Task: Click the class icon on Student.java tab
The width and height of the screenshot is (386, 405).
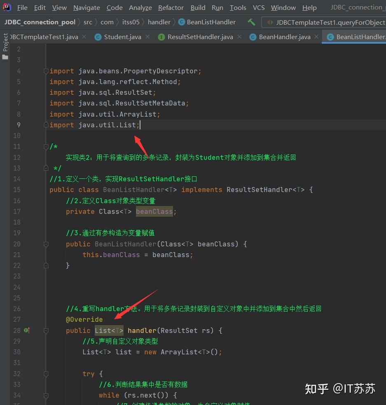Action: coord(98,37)
